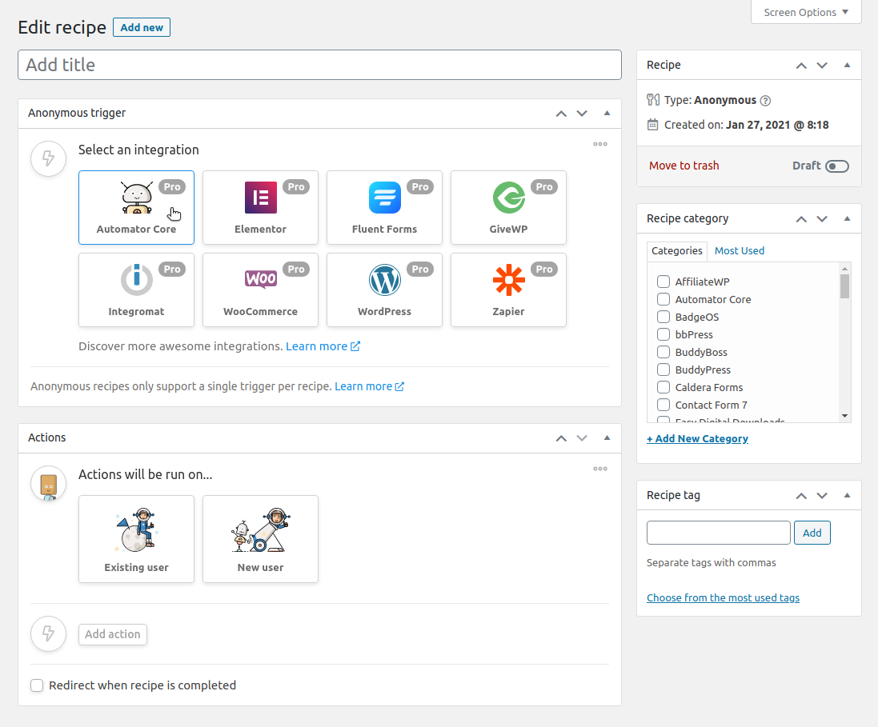Select the WooCommerce integration
878x727 pixels.
pos(260,290)
